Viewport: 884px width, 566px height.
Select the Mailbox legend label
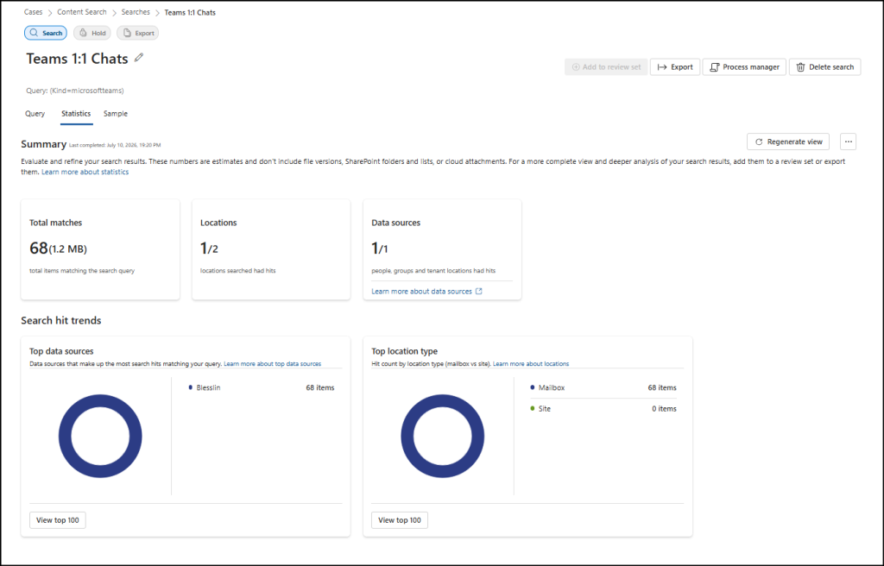(552, 388)
